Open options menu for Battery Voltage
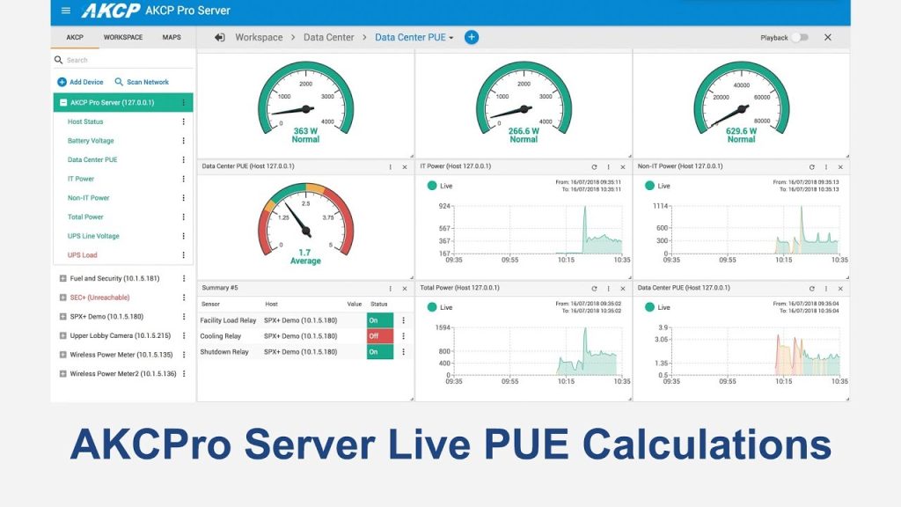The width and height of the screenshot is (901, 507). tap(183, 140)
